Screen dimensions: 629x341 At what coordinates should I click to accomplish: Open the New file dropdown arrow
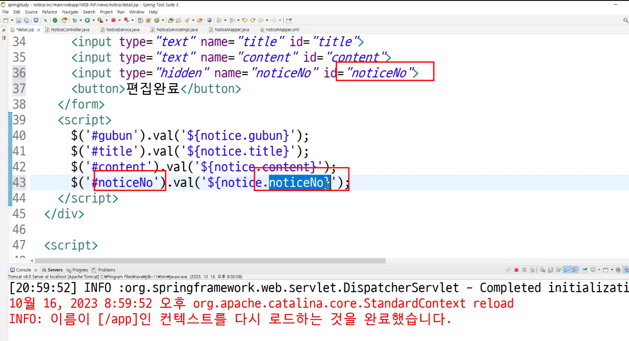click(x=12, y=20)
